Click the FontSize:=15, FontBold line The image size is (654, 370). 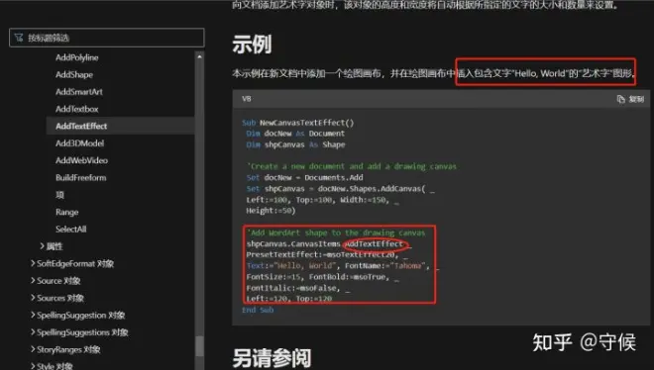322,277
